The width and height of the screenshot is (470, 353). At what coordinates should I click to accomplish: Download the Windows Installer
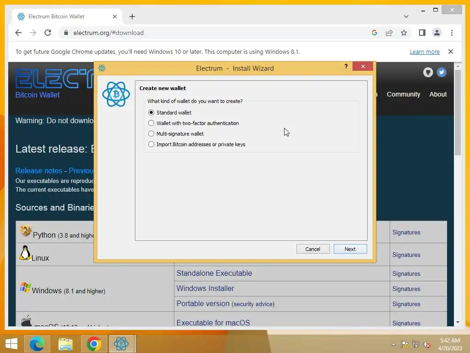click(205, 288)
